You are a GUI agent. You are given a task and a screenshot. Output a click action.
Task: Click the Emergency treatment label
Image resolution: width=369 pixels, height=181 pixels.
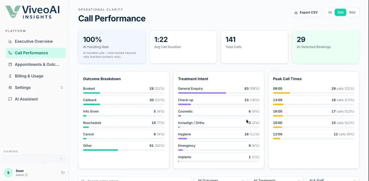click(187, 146)
